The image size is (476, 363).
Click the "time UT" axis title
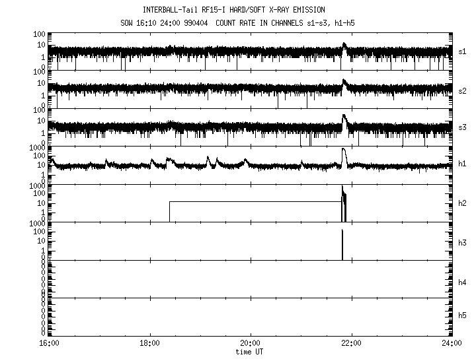251,352
